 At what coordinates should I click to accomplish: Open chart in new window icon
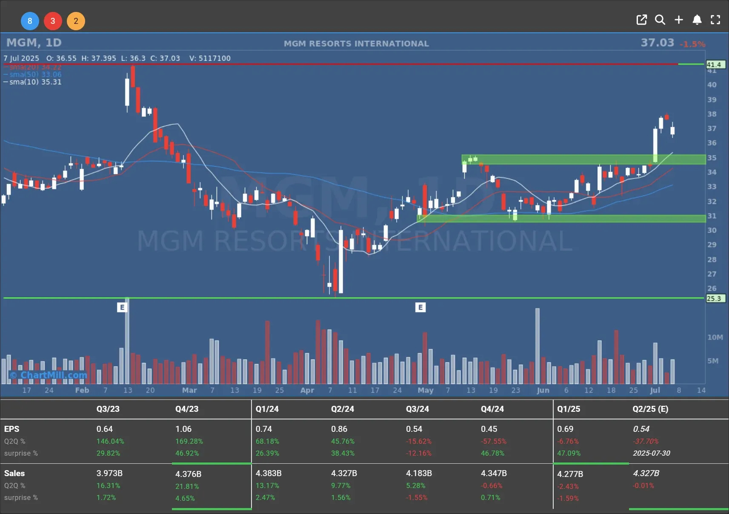[641, 20]
